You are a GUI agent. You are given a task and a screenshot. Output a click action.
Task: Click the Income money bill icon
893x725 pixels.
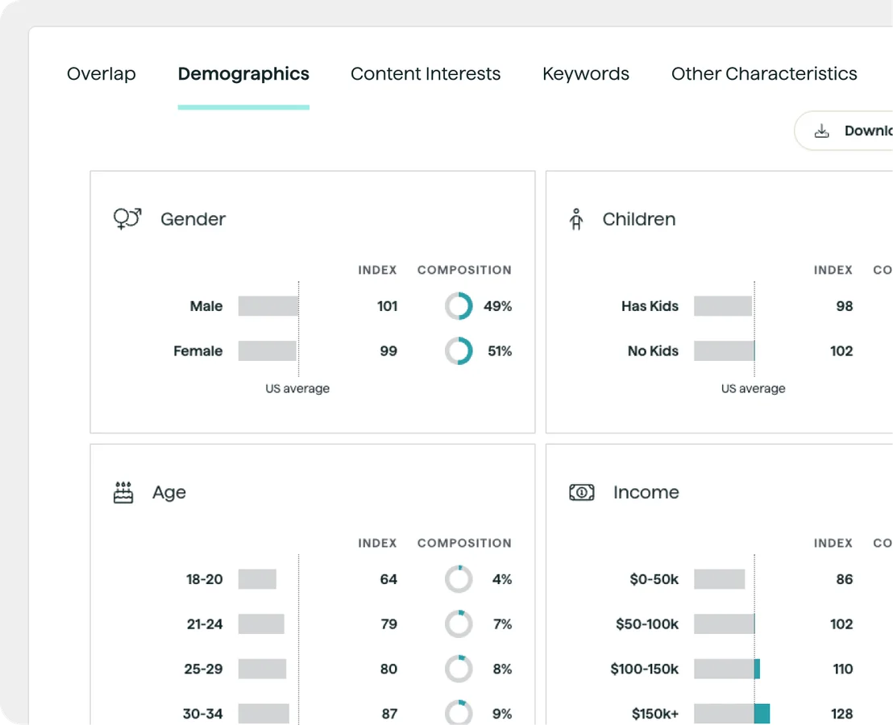582,492
